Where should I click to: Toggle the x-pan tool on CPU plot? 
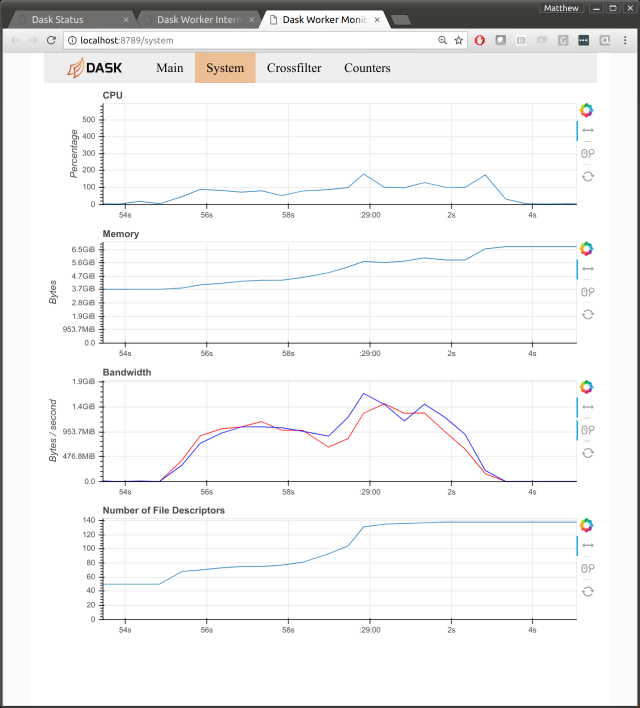(x=588, y=130)
